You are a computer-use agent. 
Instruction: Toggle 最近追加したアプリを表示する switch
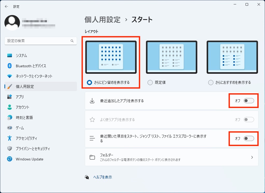[x=249, y=101]
